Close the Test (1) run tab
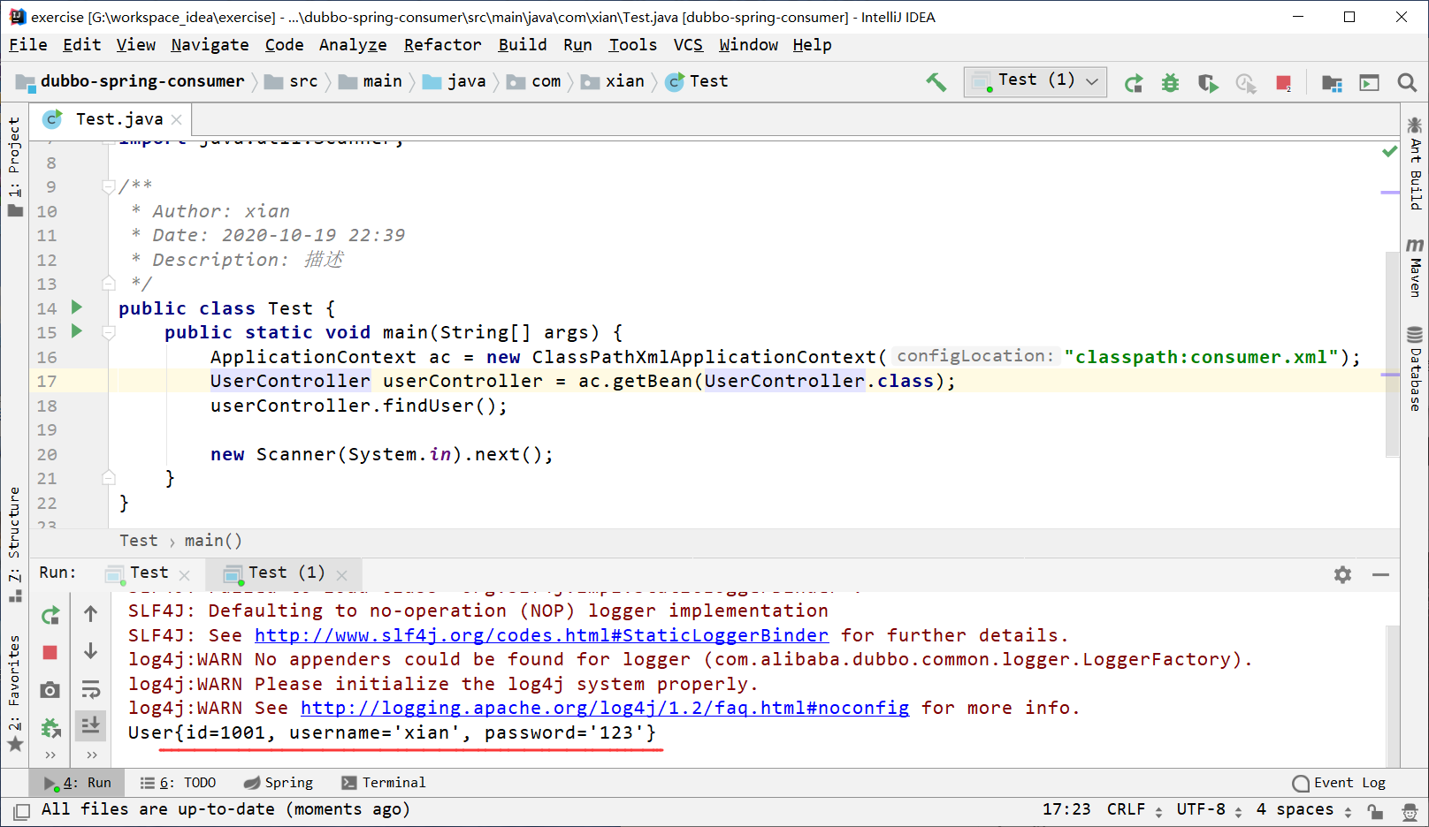This screenshot has height=827, width=1429. coord(341,574)
